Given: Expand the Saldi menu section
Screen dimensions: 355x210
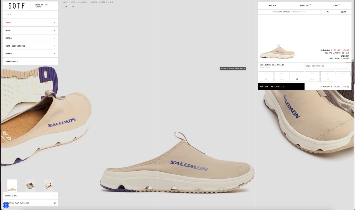Looking at the screenshot, I should tap(30, 22).
